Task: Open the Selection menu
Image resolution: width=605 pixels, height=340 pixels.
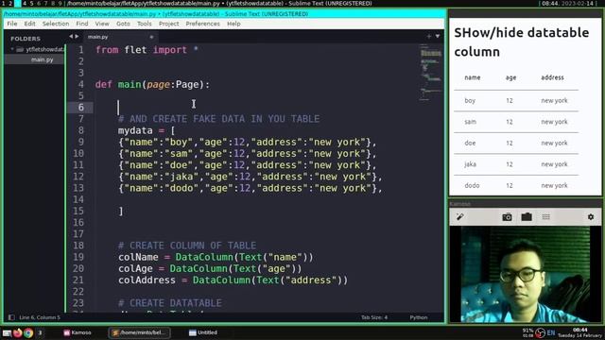Action: 56,24
